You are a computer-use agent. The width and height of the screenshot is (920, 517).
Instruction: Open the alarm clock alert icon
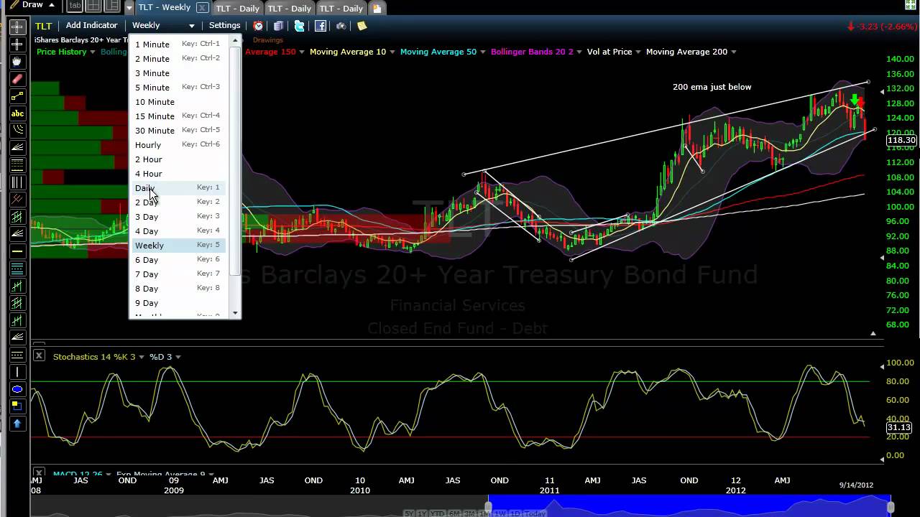258,26
